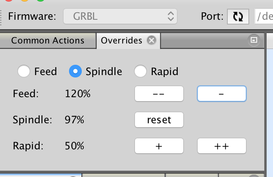Maximize the Overrides panel window
Screen dimensions: 273x177
point(254,40)
